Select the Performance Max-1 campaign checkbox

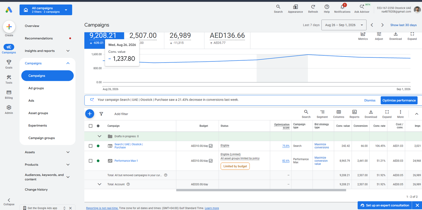[90, 161]
